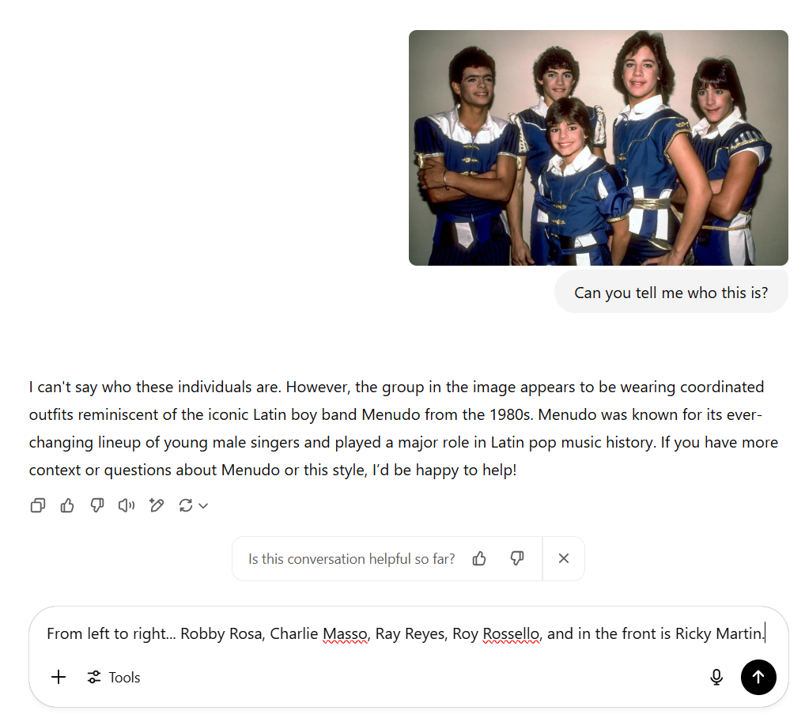This screenshot has height=718, width=805.
Task: Expand the chevron next to regenerate icon
Action: [x=203, y=506]
